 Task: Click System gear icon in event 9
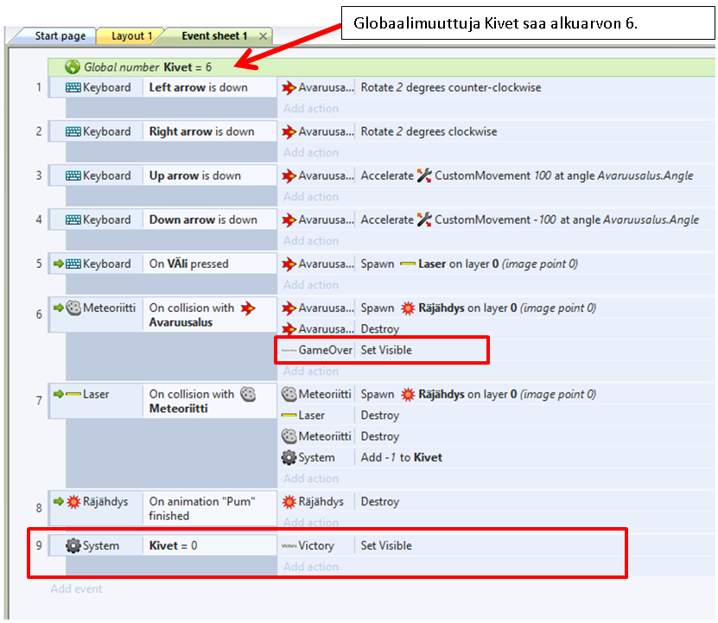(73, 546)
